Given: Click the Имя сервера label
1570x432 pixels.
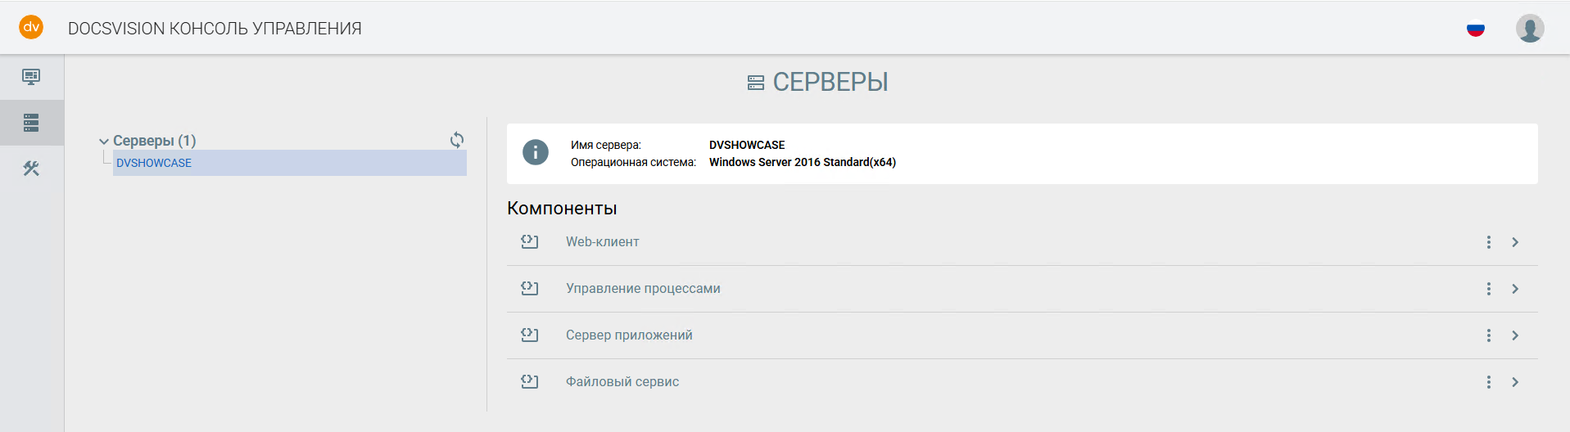Looking at the screenshot, I should (x=606, y=145).
